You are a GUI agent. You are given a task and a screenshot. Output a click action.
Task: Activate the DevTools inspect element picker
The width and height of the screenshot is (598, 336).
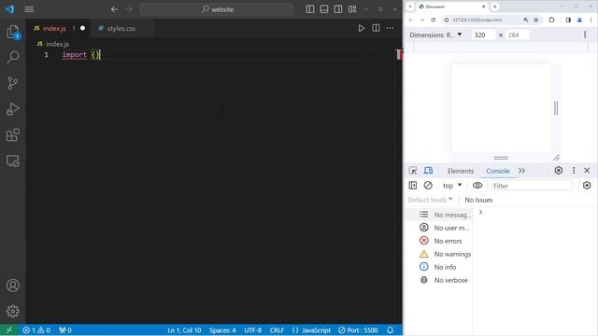413,171
